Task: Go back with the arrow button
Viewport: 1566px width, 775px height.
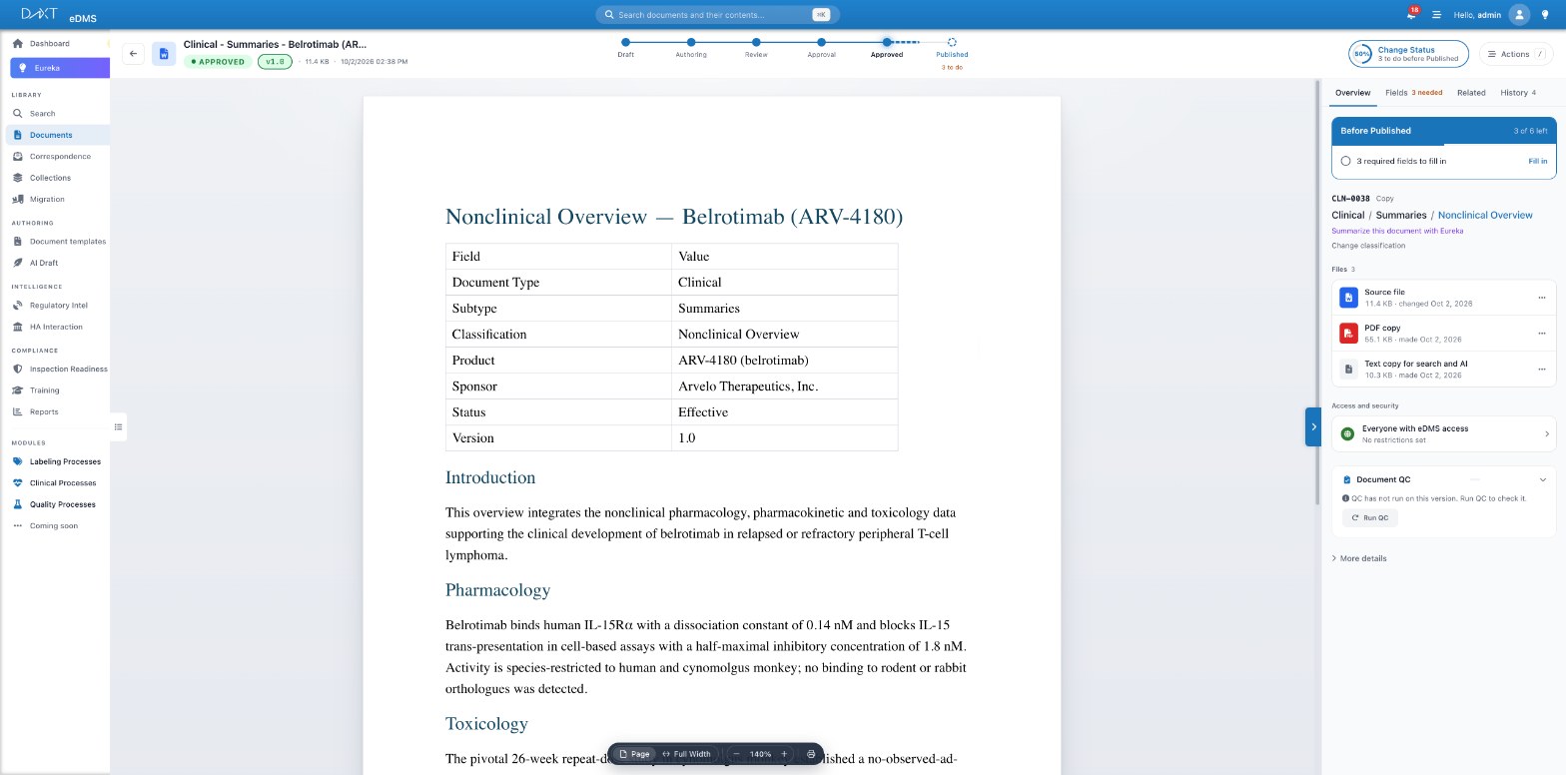Action: pos(134,54)
